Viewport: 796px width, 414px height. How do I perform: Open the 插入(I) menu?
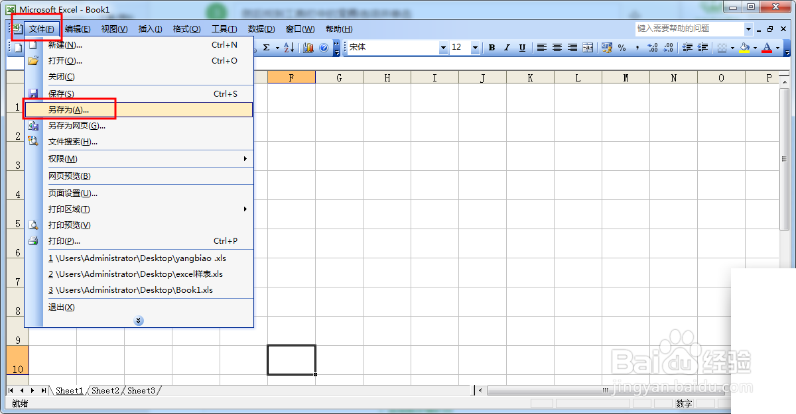150,29
